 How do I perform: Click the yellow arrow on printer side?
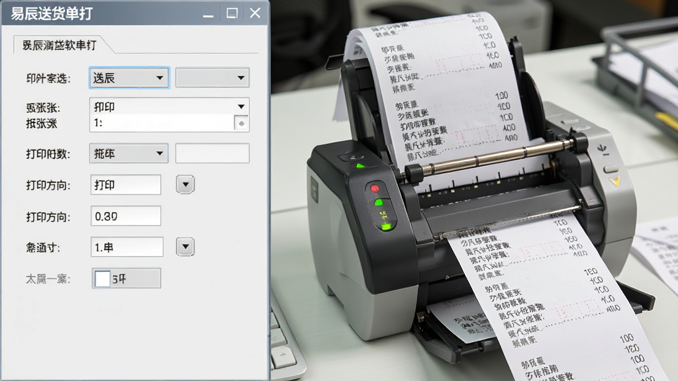tap(615, 181)
